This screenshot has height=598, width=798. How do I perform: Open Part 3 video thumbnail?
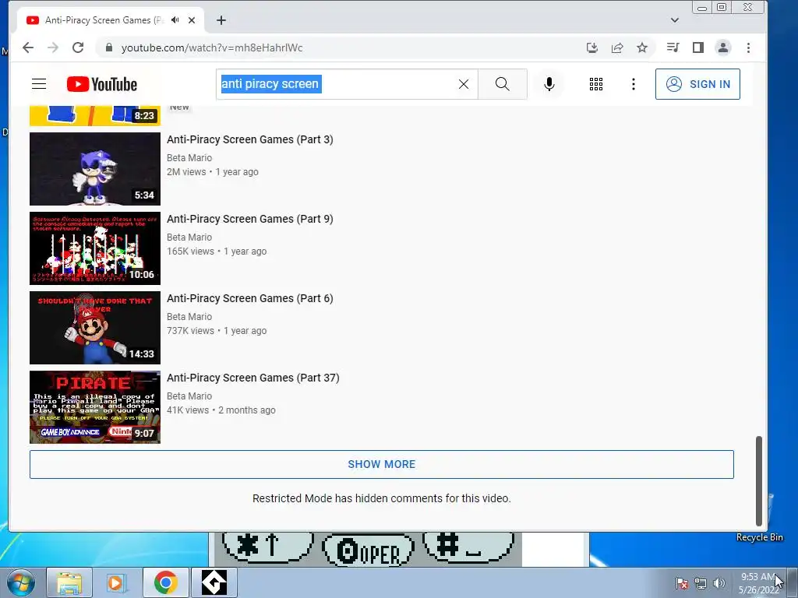(95, 169)
